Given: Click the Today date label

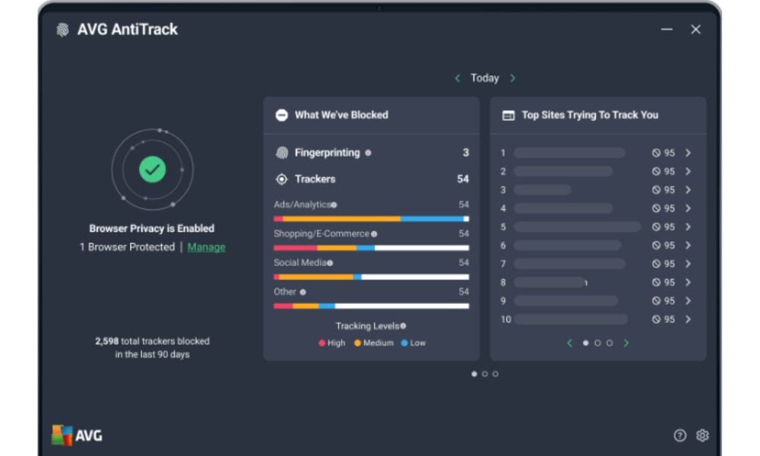Looking at the screenshot, I should [485, 78].
